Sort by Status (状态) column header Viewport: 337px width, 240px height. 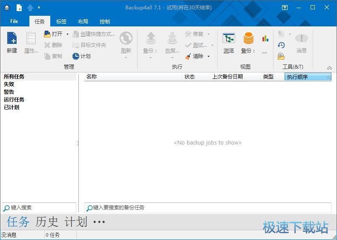tap(196, 77)
